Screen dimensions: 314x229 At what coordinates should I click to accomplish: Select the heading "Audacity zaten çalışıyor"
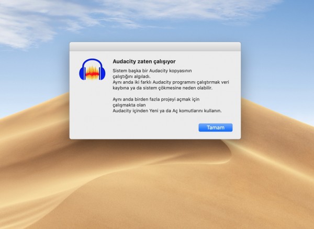[x=144, y=61]
